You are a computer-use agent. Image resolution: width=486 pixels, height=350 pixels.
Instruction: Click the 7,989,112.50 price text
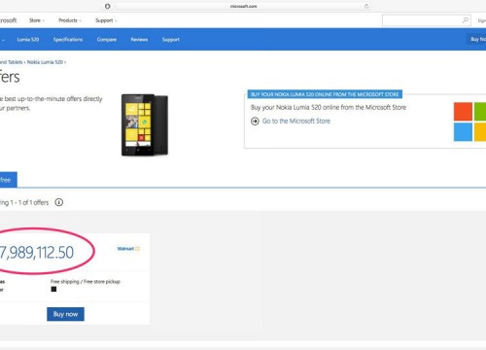37,253
